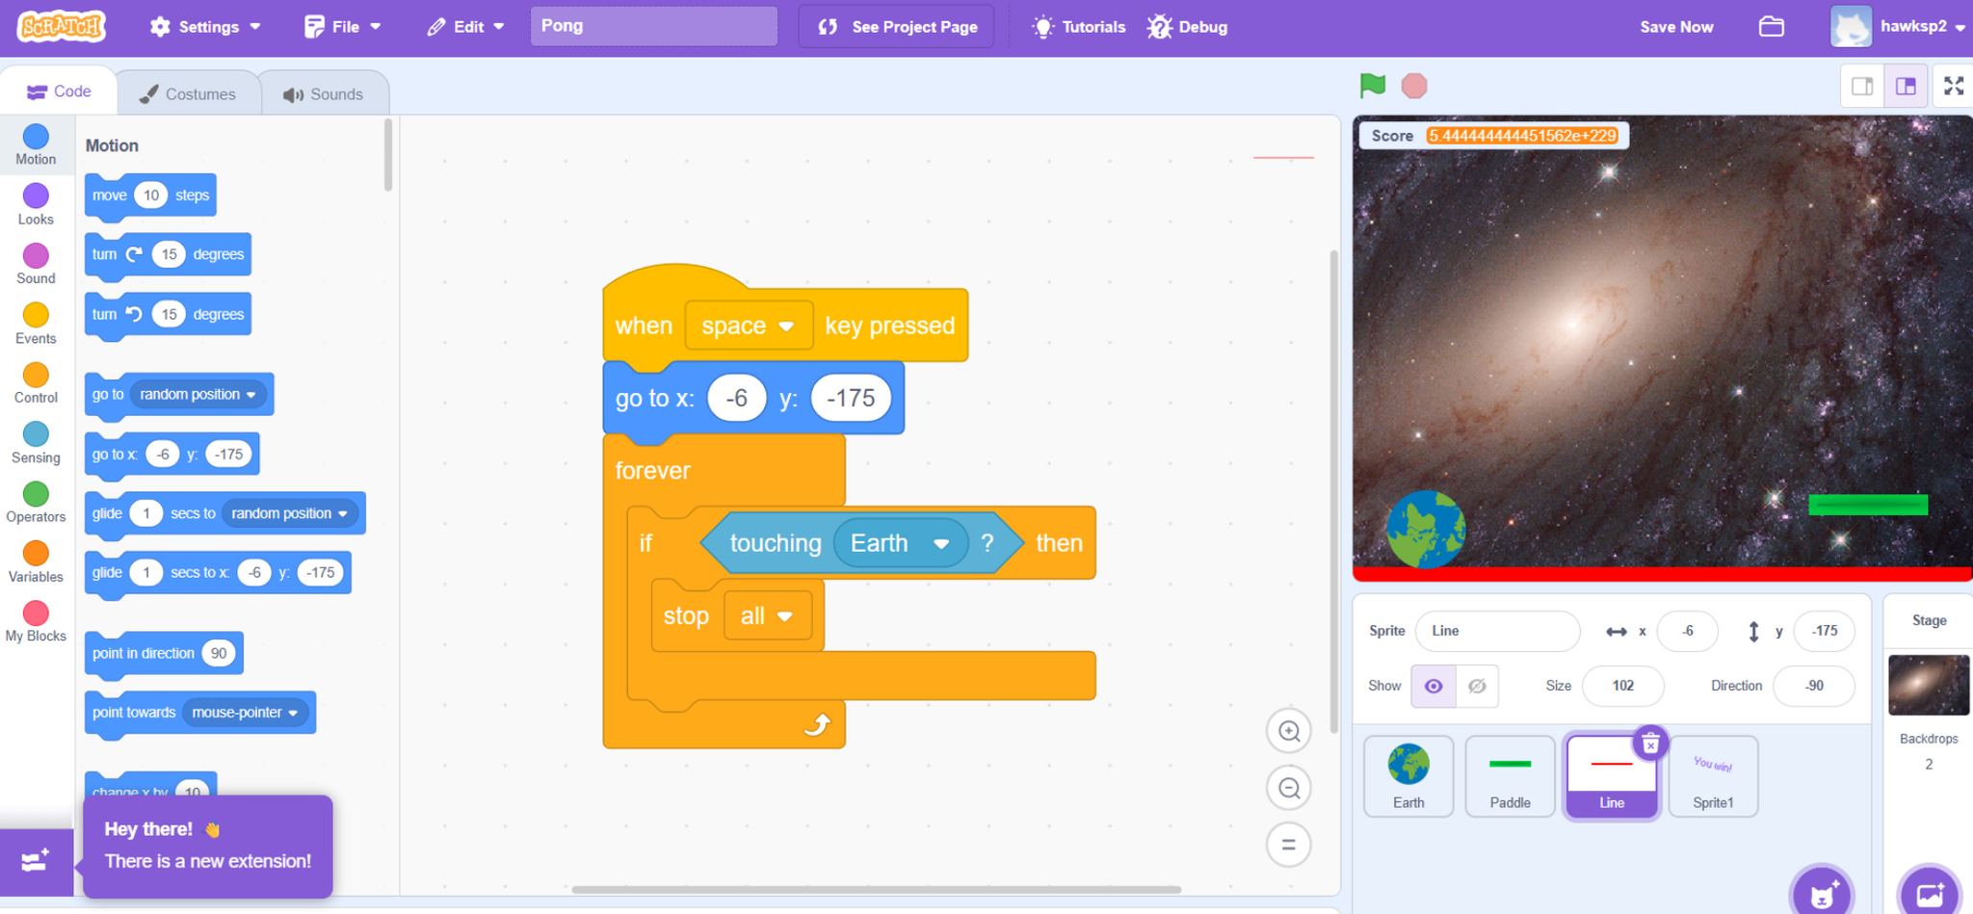Reset workspace zoom with equals icon
The height and width of the screenshot is (914, 1973).
click(x=1288, y=846)
